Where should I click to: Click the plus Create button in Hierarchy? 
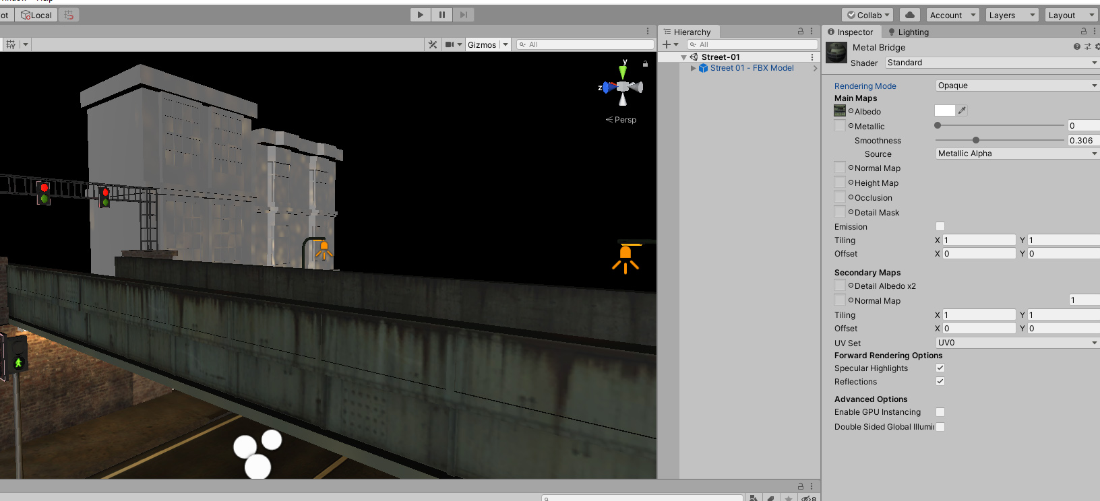[x=670, y=44]
